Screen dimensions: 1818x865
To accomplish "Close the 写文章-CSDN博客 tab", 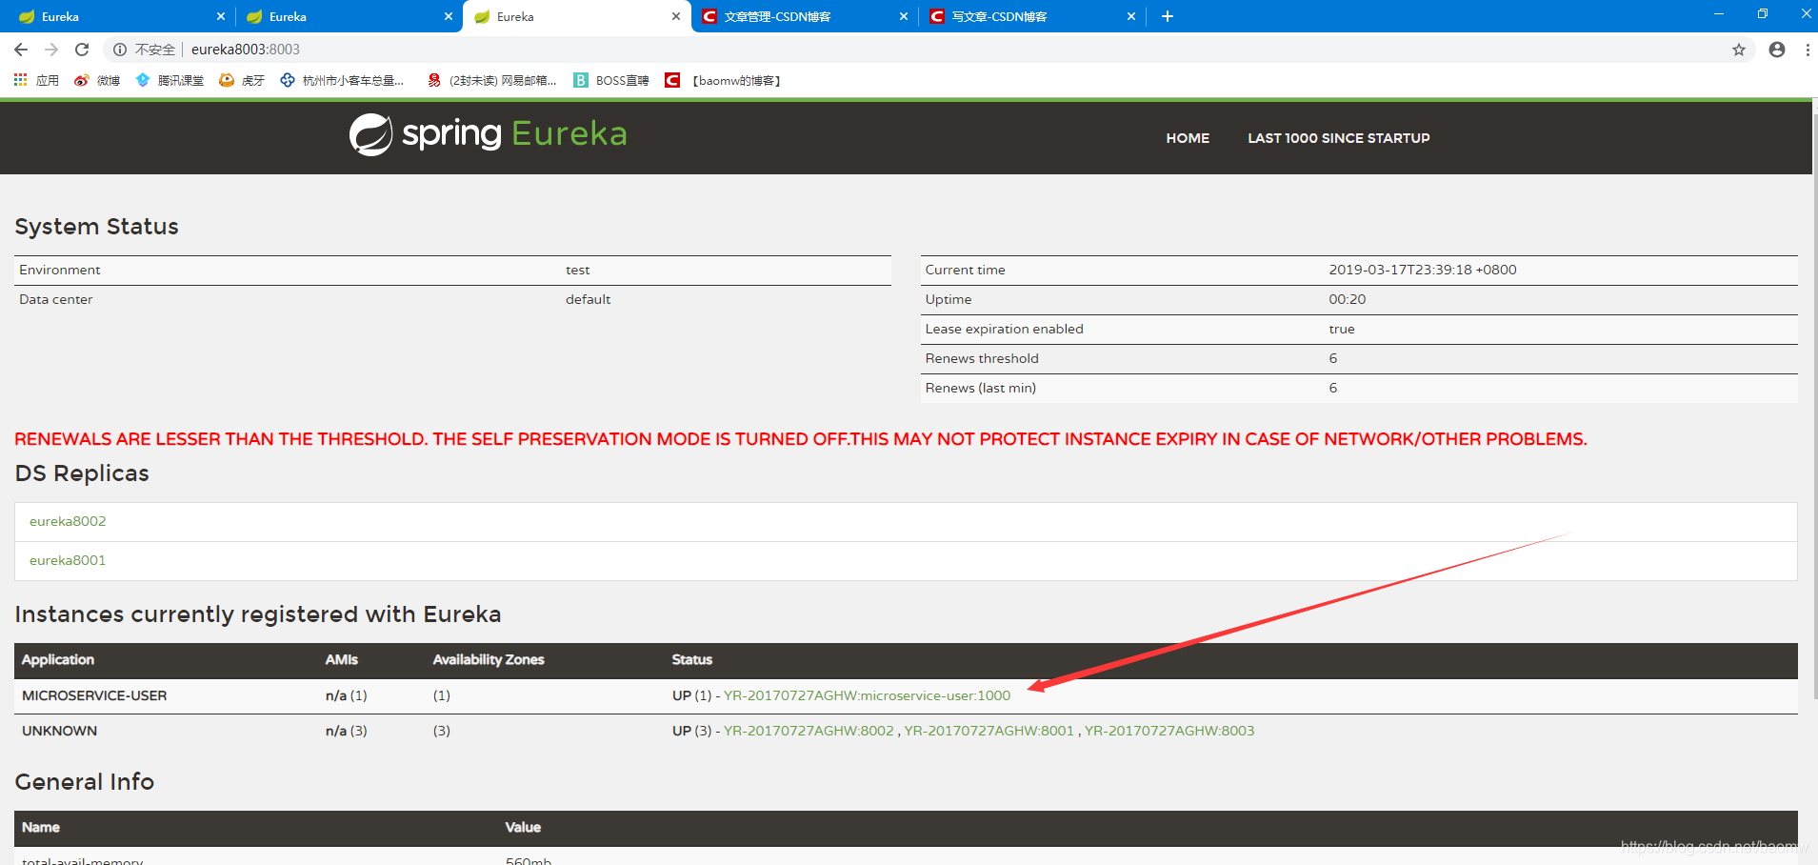I will (x=1131, y=16).
